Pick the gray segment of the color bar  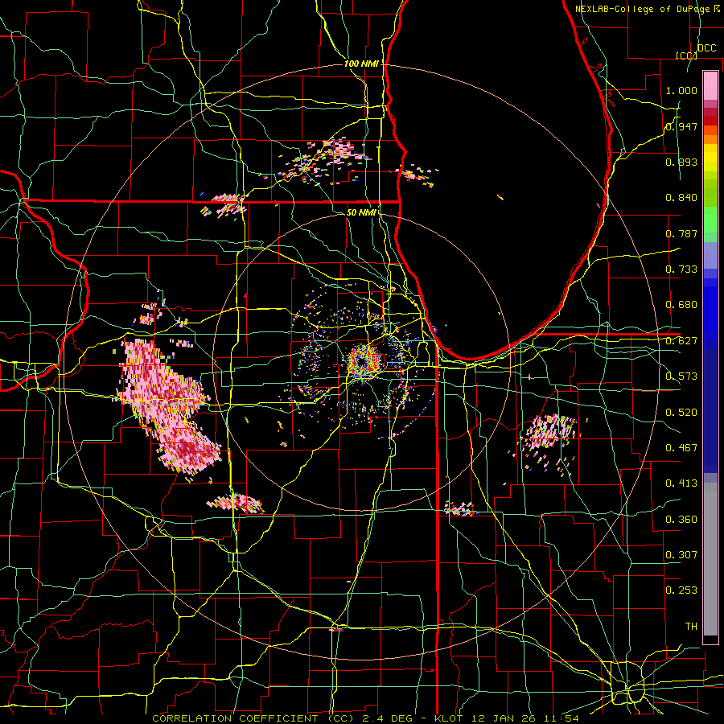(x=710, y=559)
